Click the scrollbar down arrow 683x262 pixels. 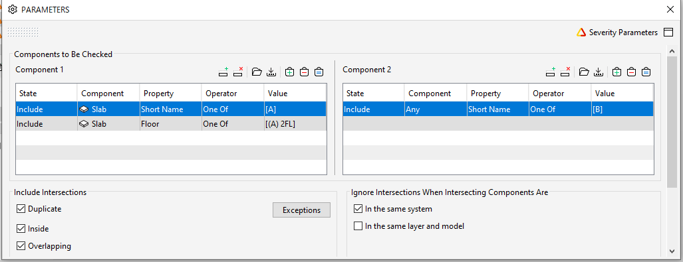(672, 251)
